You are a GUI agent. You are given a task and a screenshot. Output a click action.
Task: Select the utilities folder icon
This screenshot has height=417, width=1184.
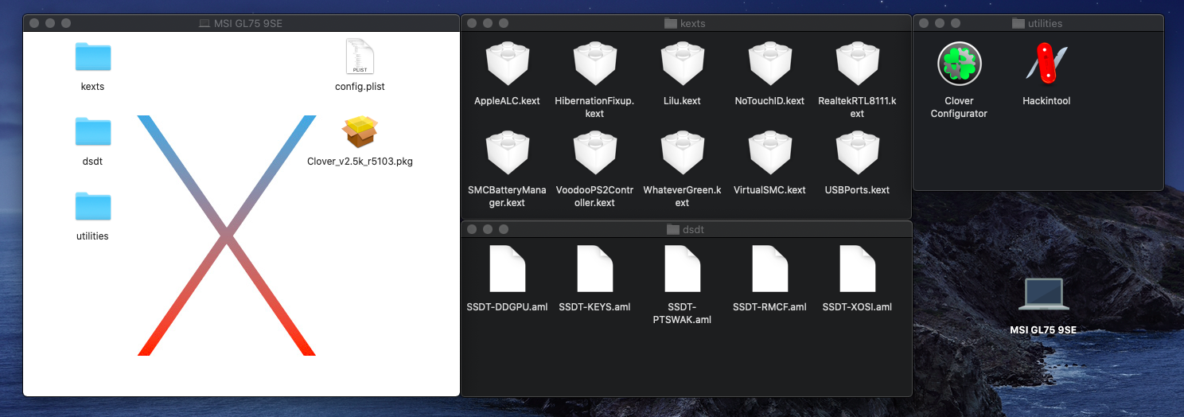(93, 206)
